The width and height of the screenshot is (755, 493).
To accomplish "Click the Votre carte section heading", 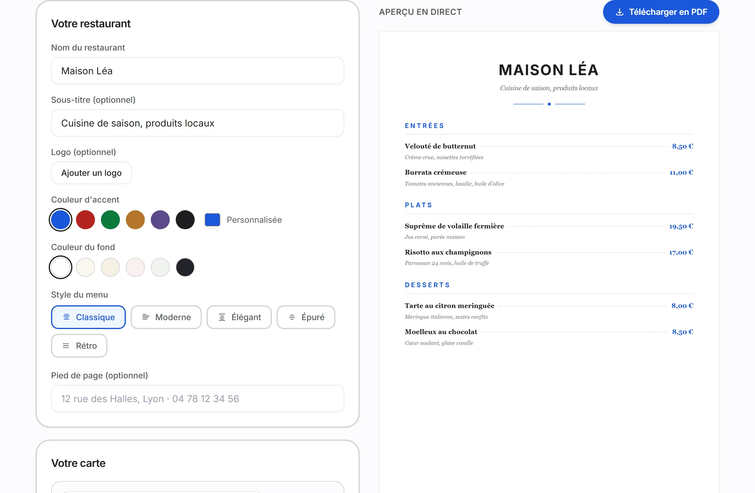I will [x=78, y=463].
